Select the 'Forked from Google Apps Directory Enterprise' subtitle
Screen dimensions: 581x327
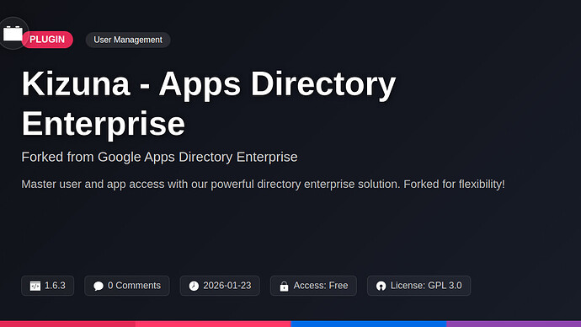coord(159,157)
